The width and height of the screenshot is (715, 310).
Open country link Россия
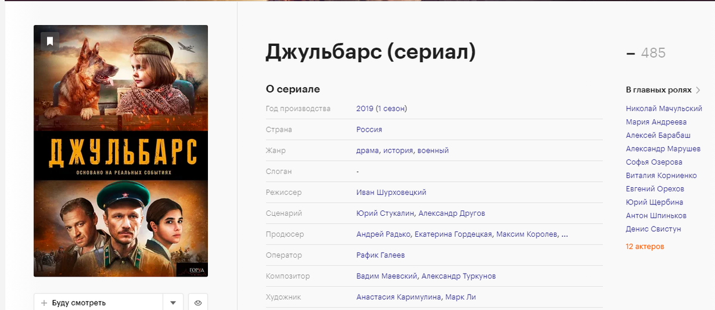pos(369,129)
